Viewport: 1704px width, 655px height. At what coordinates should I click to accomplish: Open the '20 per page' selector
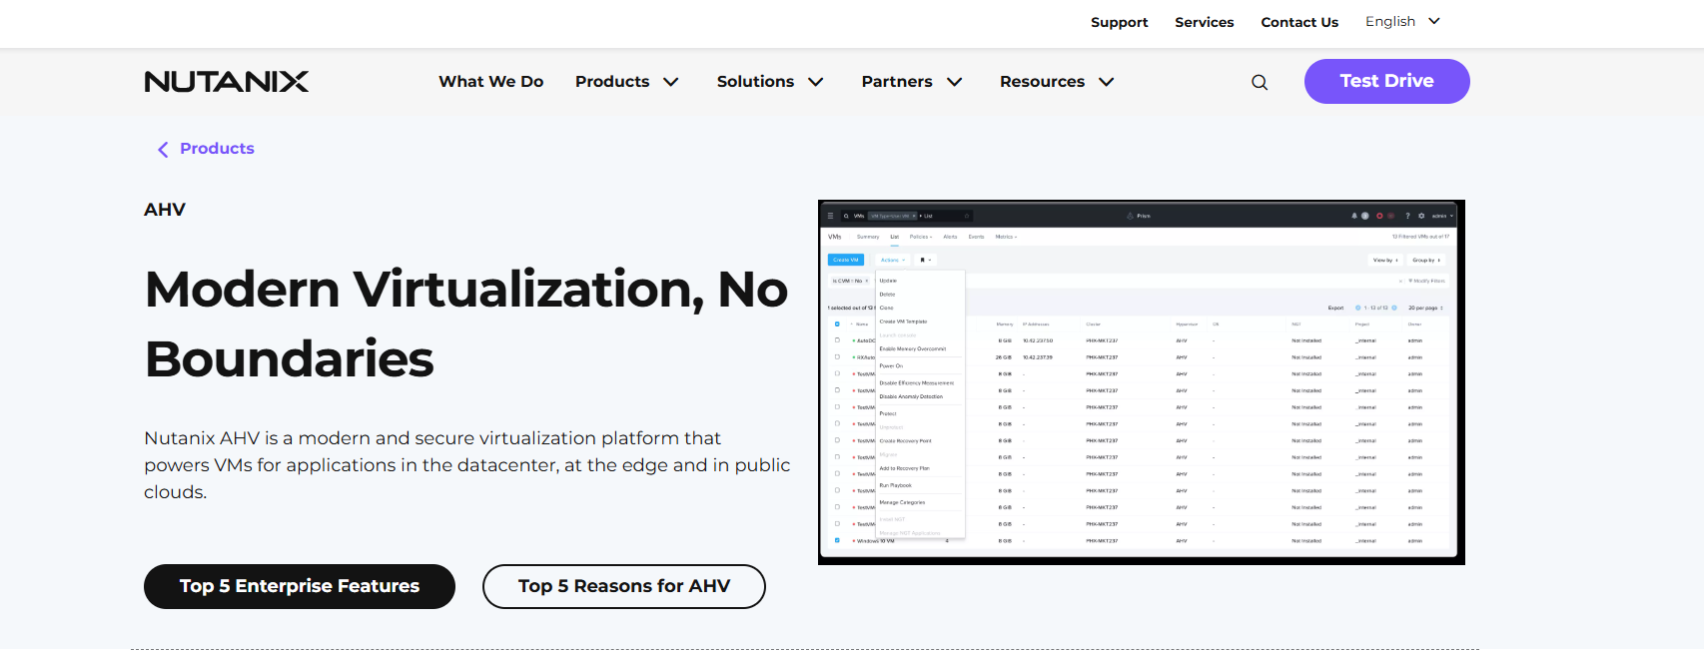pos(1425,308)
